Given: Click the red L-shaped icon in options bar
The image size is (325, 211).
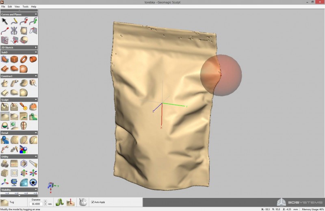Looking at the screenshot, I should tap(70, 202).
